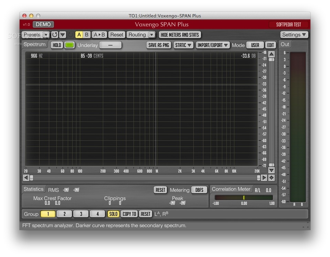Click the undo arrow icon
330x257 pixels.
coord(55,35)
